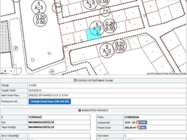
Task: Click the Yerleşik Konut Alanı function button
Action: pyautogui.click(x=50, y=101)
